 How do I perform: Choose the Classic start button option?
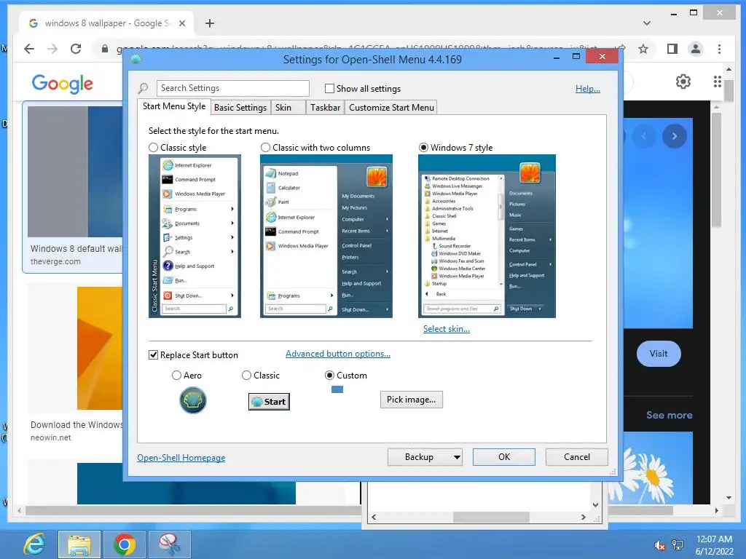[x=246, y=376]
